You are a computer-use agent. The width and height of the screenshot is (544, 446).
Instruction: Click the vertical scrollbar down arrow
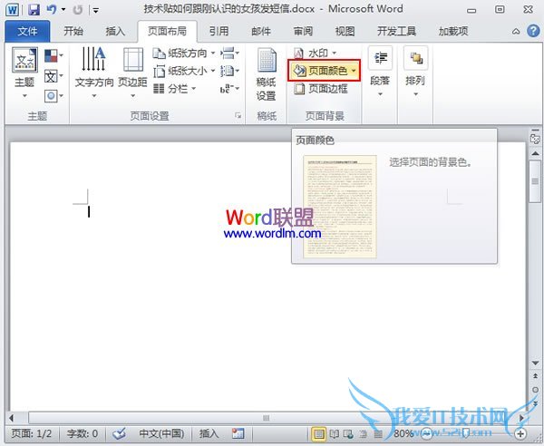tap(535, 364)
